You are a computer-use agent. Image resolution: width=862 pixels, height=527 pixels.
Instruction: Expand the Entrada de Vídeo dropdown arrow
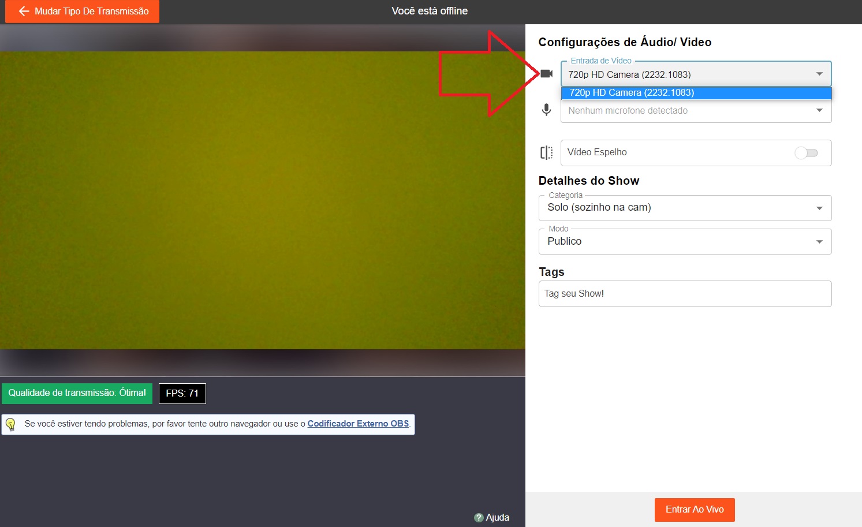(x=819, y=74)
